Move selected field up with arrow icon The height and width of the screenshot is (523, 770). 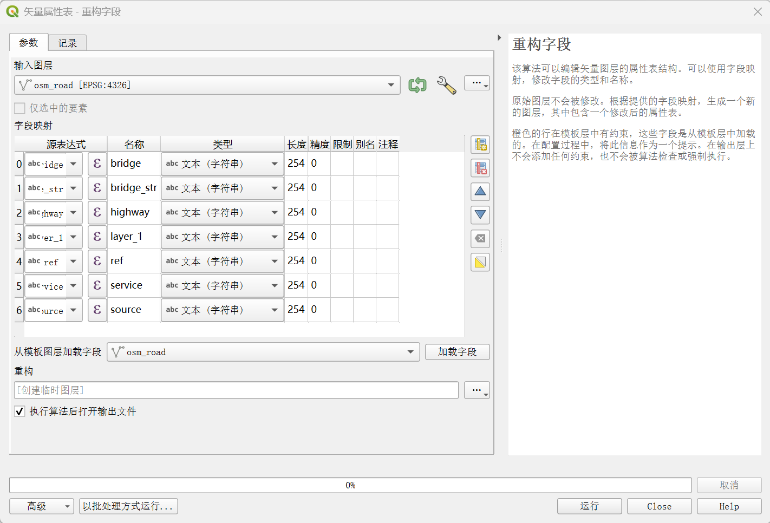(x=480, y=191)
